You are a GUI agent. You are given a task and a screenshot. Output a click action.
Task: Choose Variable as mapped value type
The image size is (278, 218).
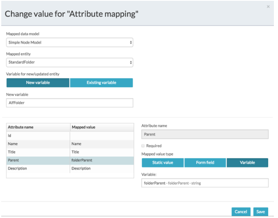(x=248, y=162)
